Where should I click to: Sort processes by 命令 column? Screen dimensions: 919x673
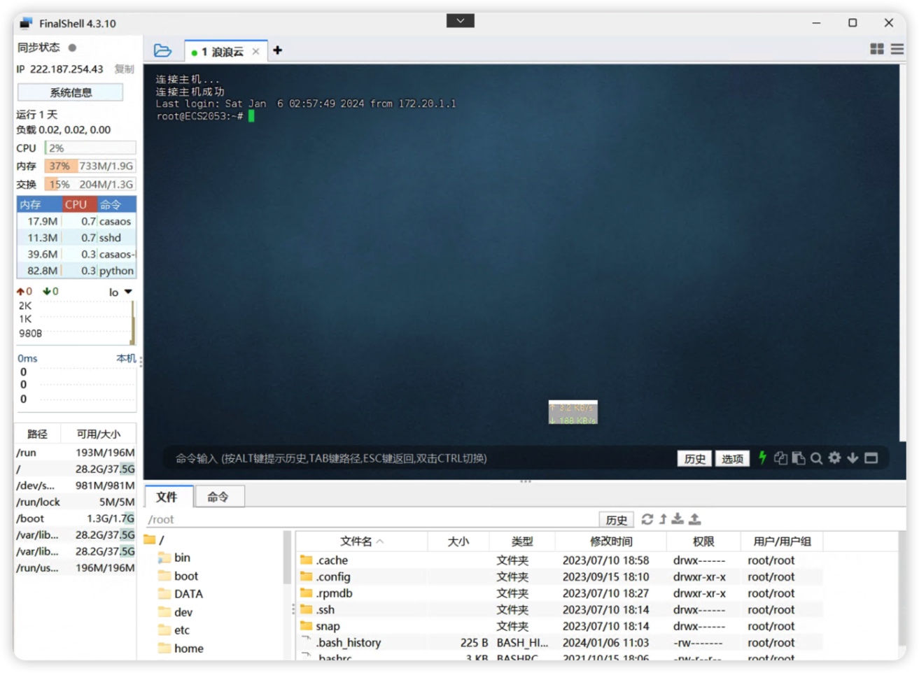[x=116, y=204]
